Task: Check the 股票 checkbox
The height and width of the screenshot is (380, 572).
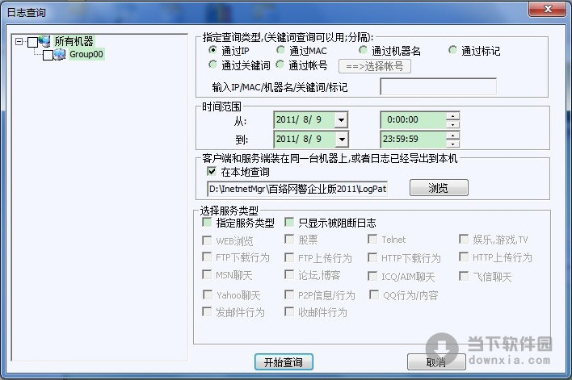Action: [x=289, y=239]
